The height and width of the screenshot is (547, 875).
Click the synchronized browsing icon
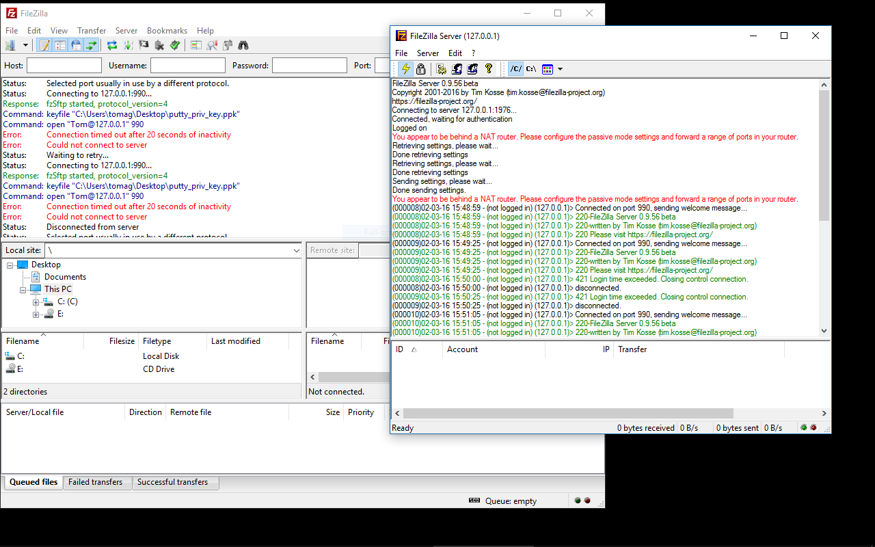click(228, 45)
